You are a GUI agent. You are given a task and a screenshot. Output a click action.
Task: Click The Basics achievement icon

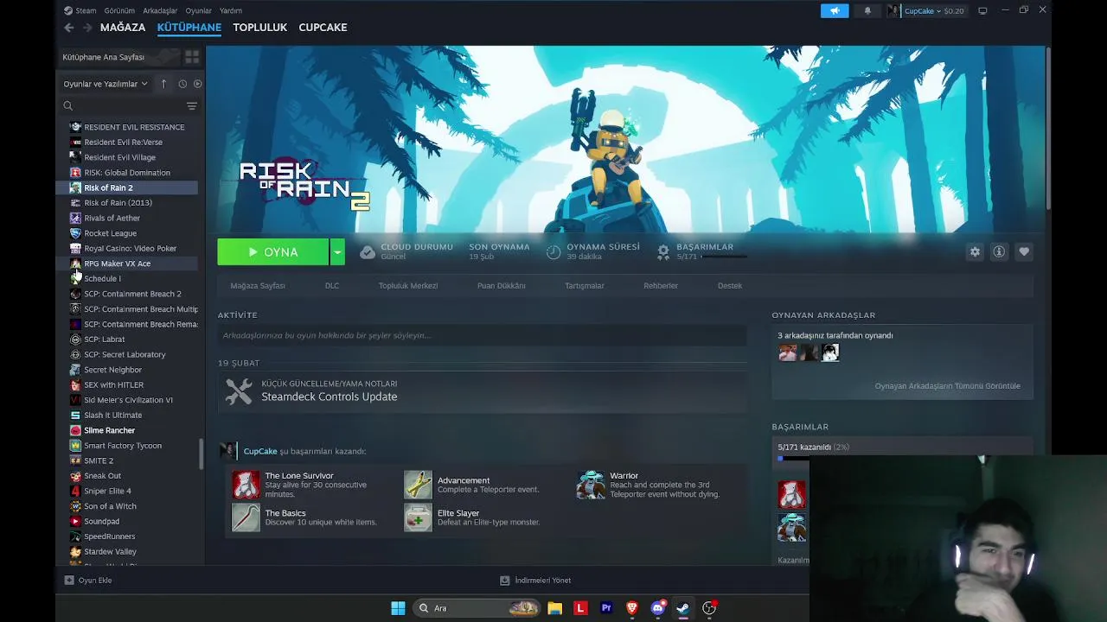pos(246,517)
